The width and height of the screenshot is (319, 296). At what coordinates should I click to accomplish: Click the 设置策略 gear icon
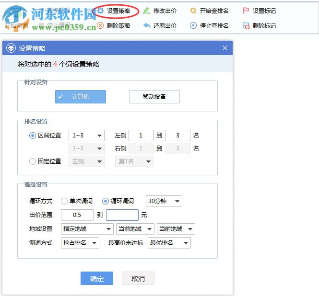[100, 11]
